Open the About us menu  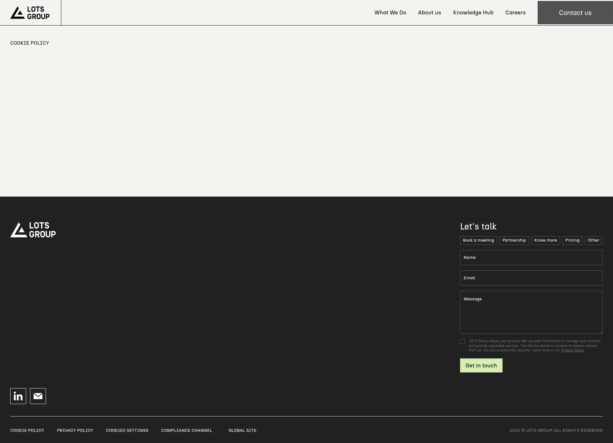pos(429,12)
